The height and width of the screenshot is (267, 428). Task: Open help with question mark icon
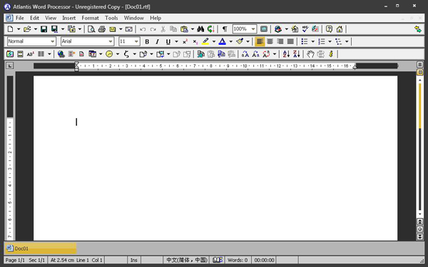point(329,29)
